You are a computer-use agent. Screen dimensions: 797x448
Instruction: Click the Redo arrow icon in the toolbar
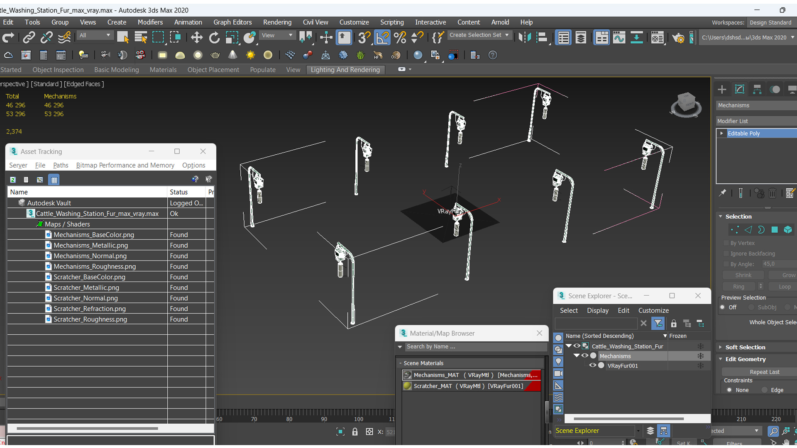(8, 38)
